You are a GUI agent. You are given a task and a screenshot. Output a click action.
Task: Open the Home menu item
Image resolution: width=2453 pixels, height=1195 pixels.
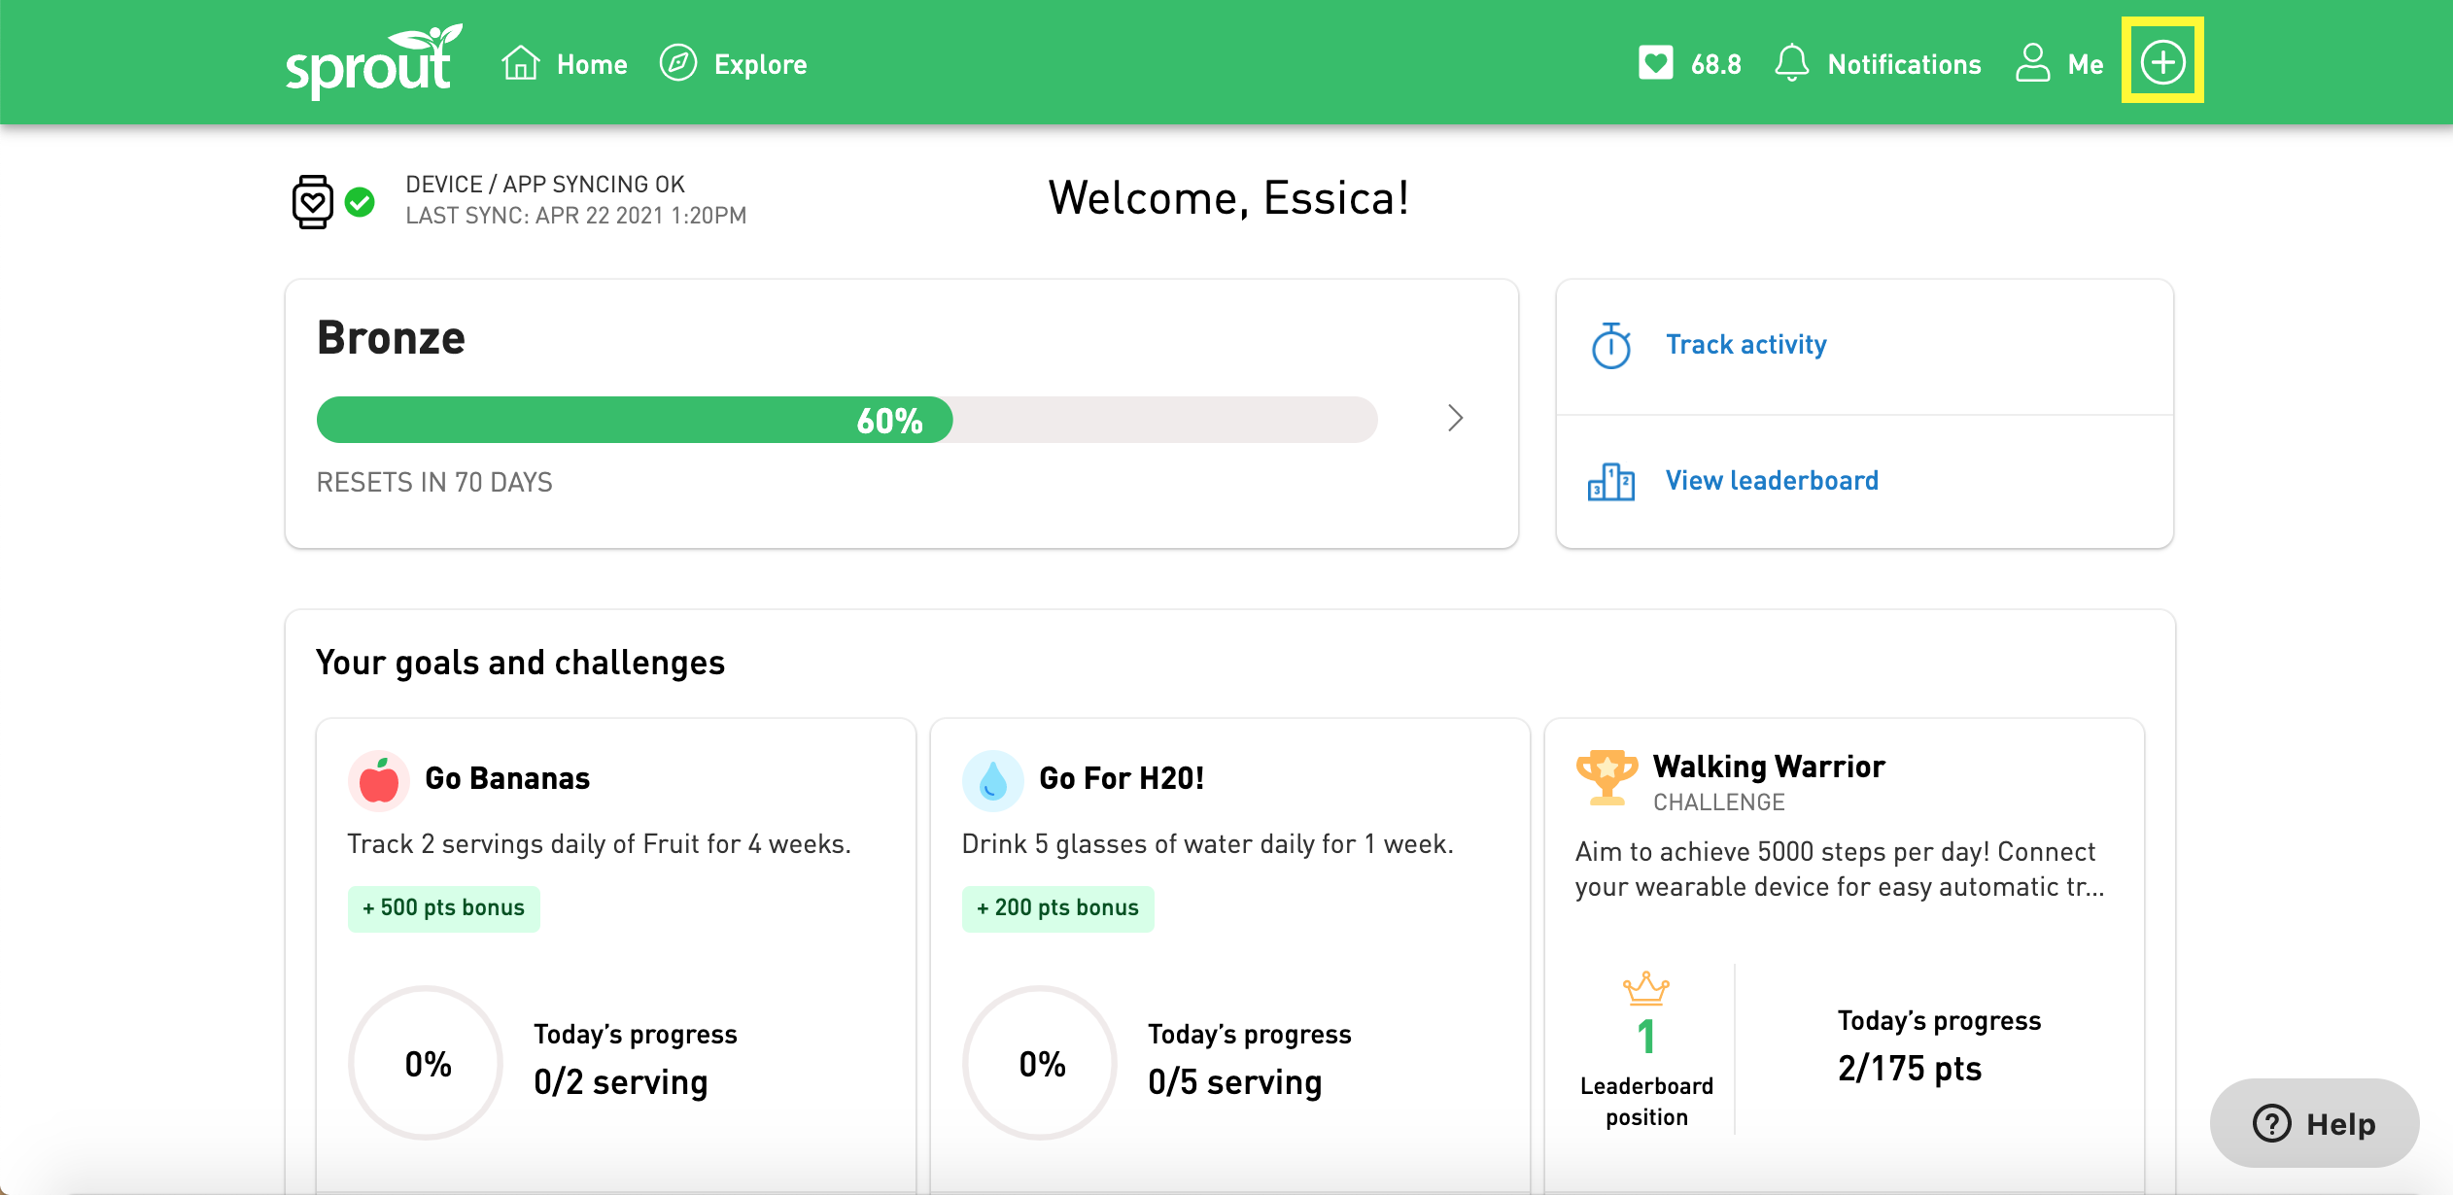point(592,65)
